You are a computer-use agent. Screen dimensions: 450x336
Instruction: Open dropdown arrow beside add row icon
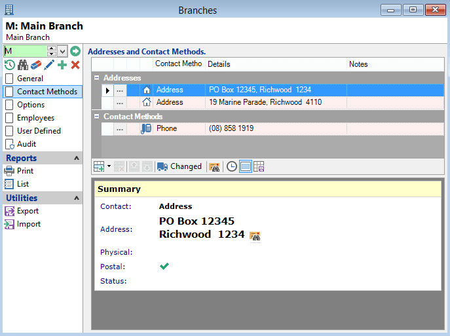click(x=109, y=166)
